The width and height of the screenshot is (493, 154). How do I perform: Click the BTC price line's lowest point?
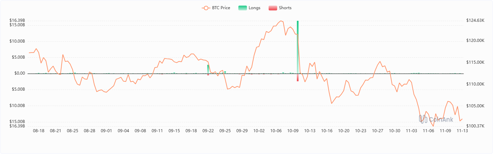[433, 126]
